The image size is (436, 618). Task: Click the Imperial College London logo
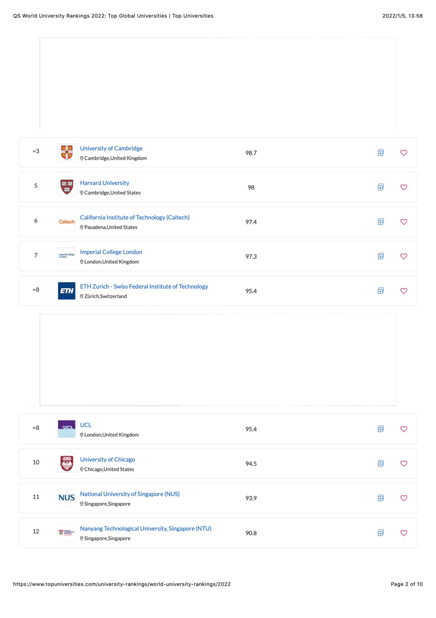point(67,256)
